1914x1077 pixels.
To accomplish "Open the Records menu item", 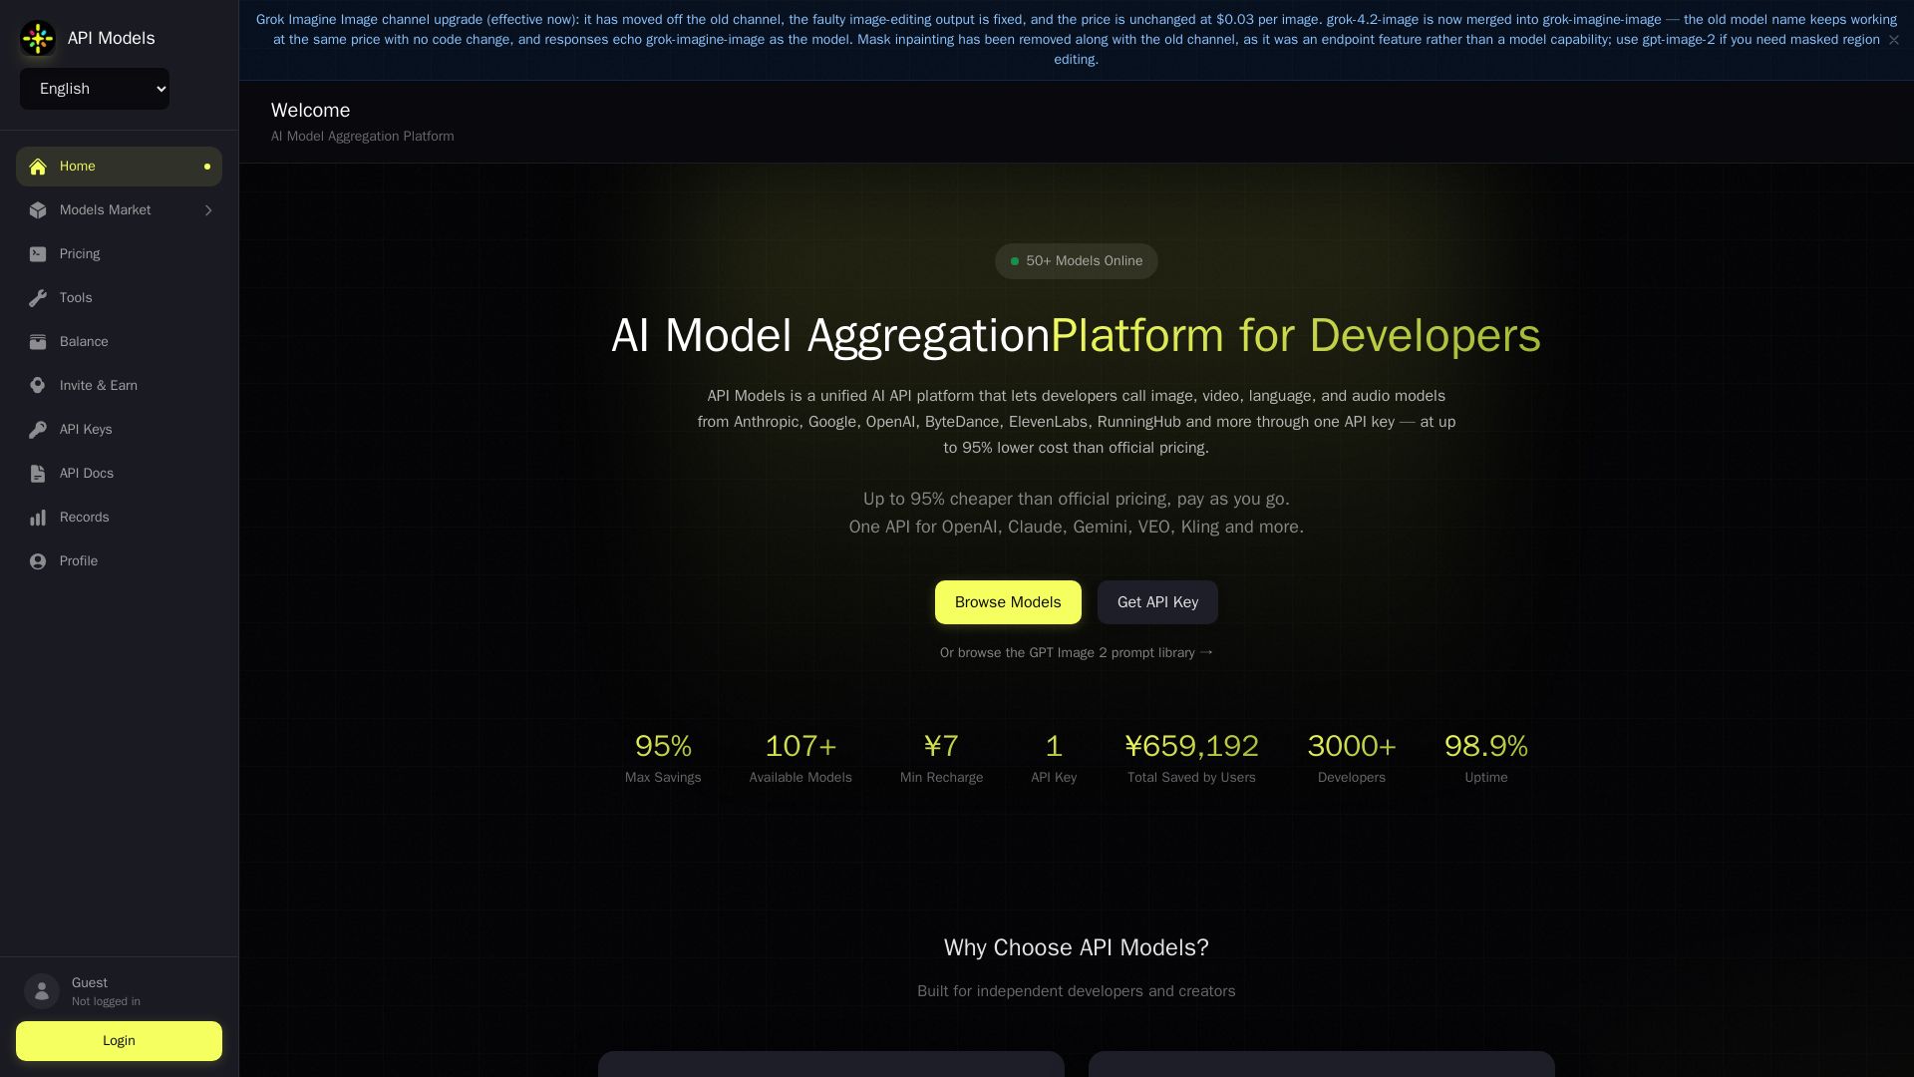I will click(x=119, y=518).
